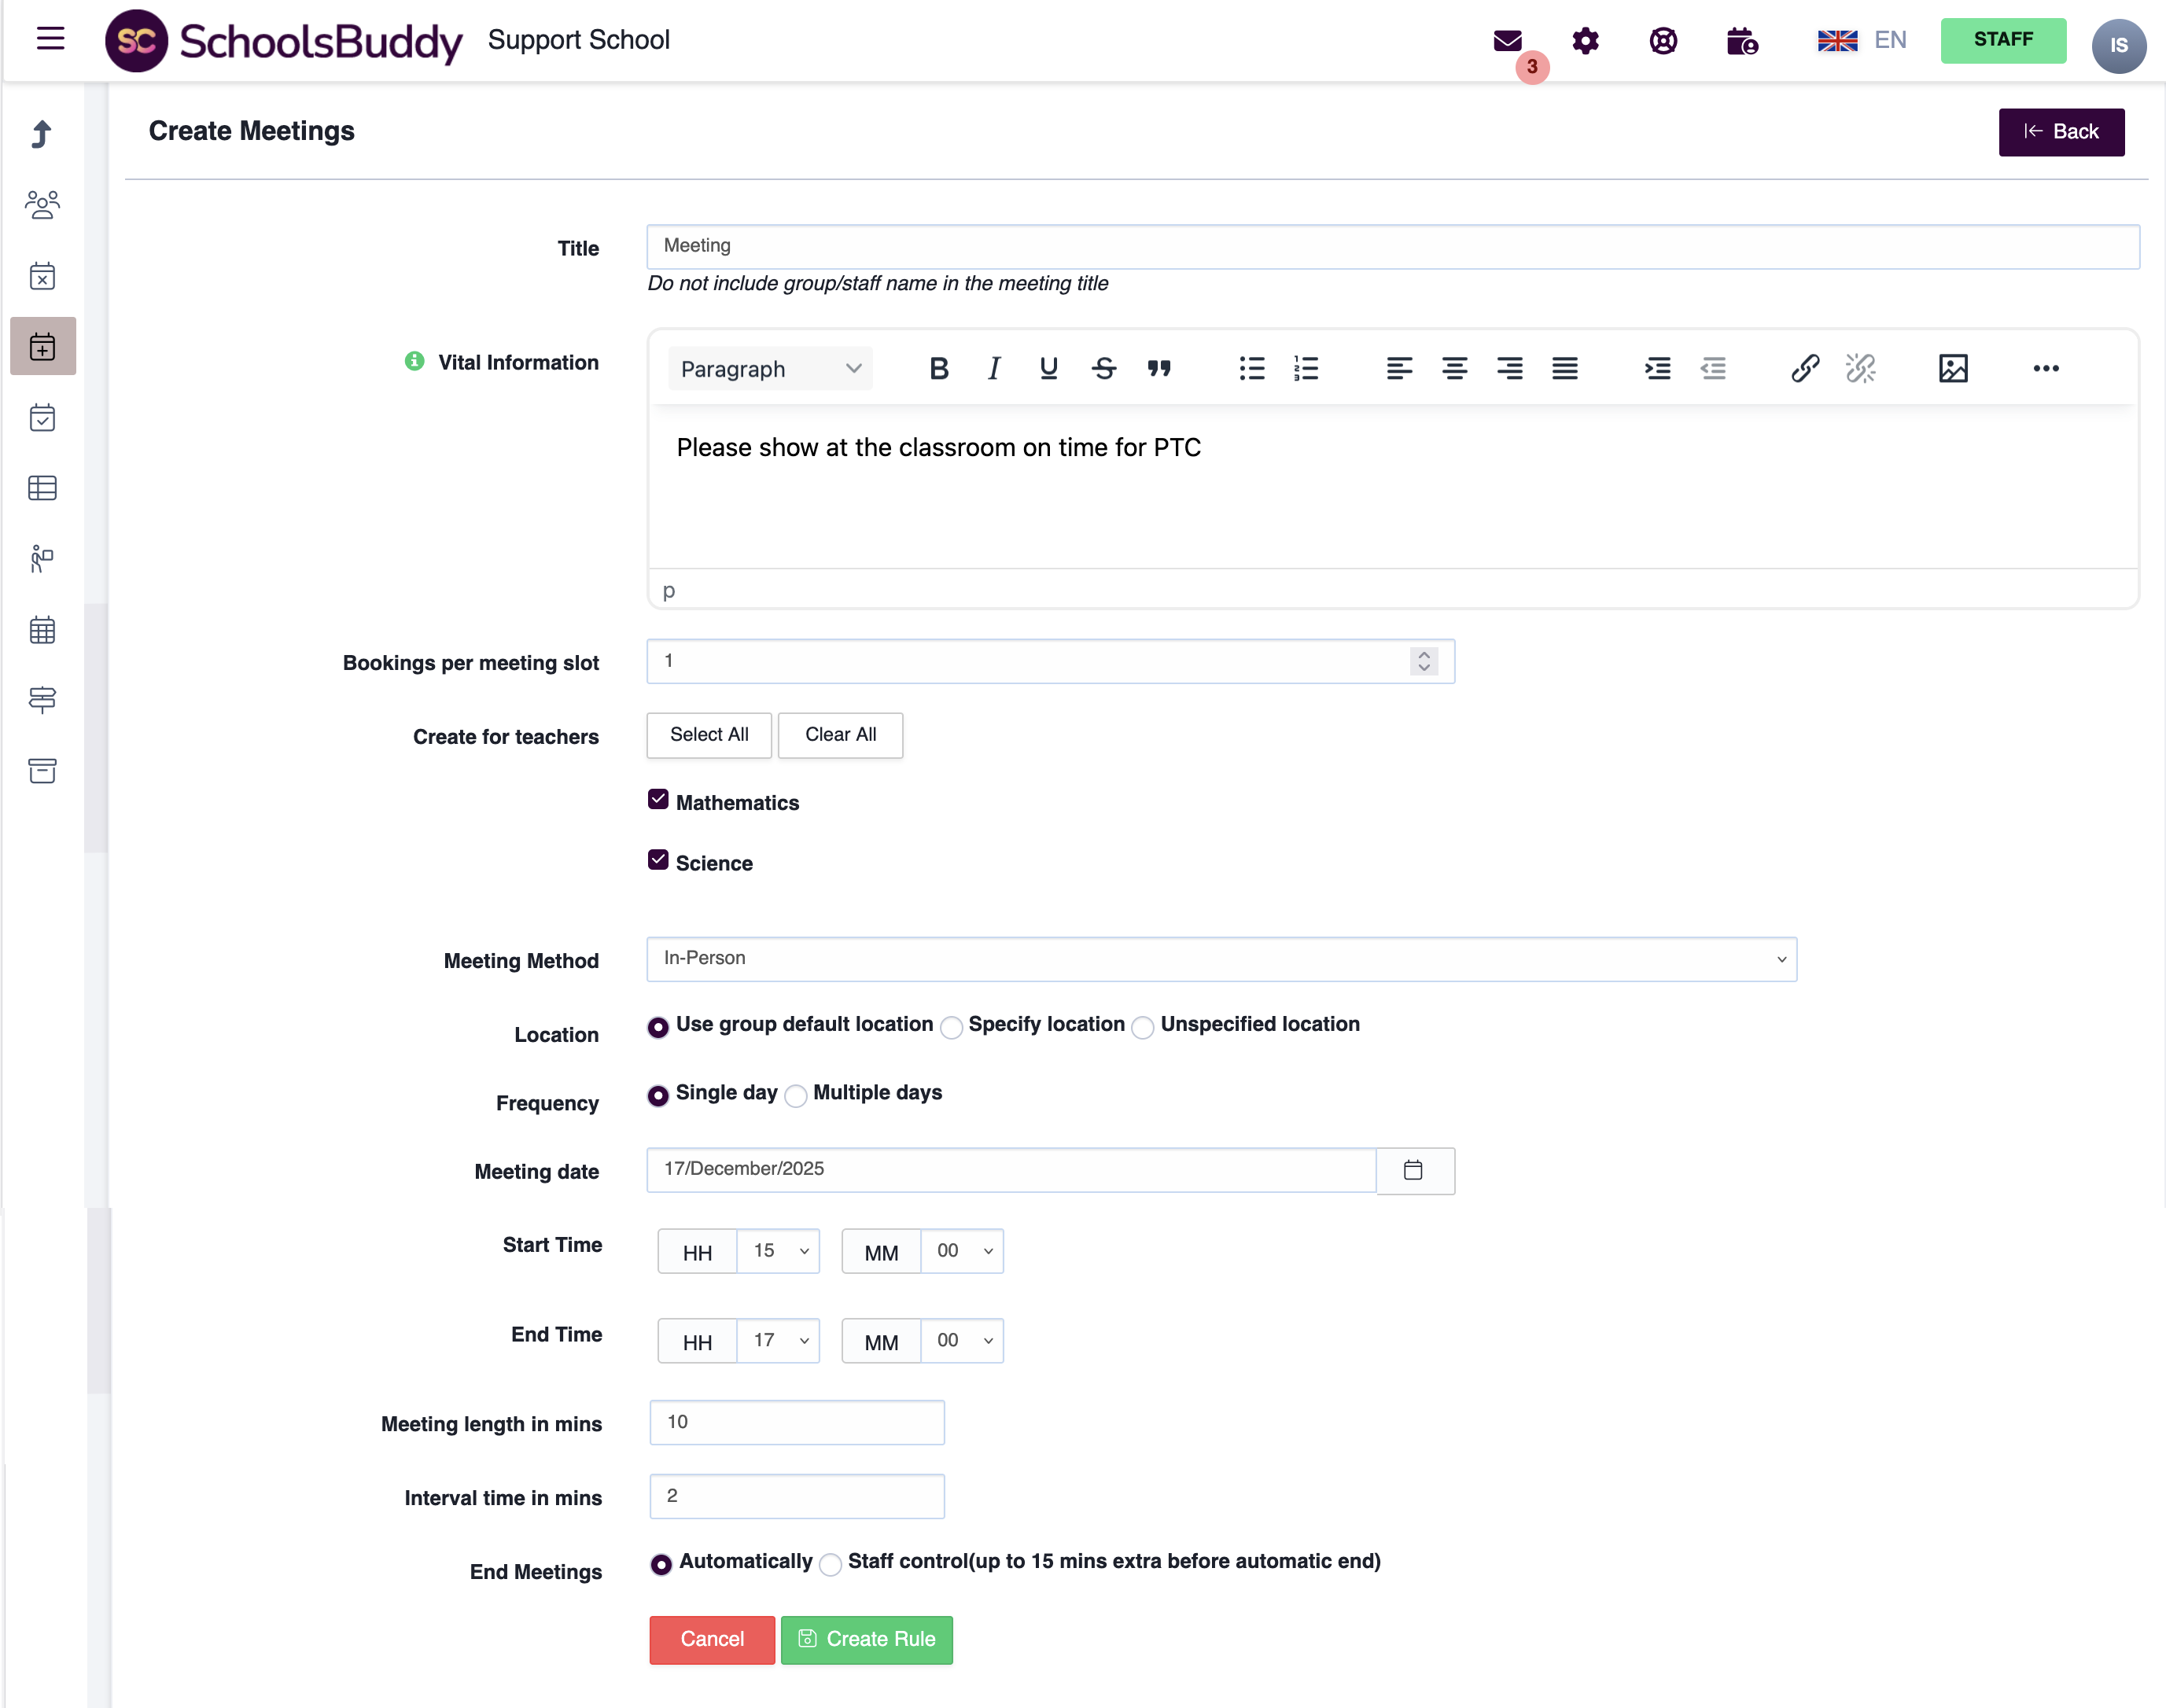
Task: Open the Start Time hour dropdown
Action: pyautogui.click(x=778, y=1251)
